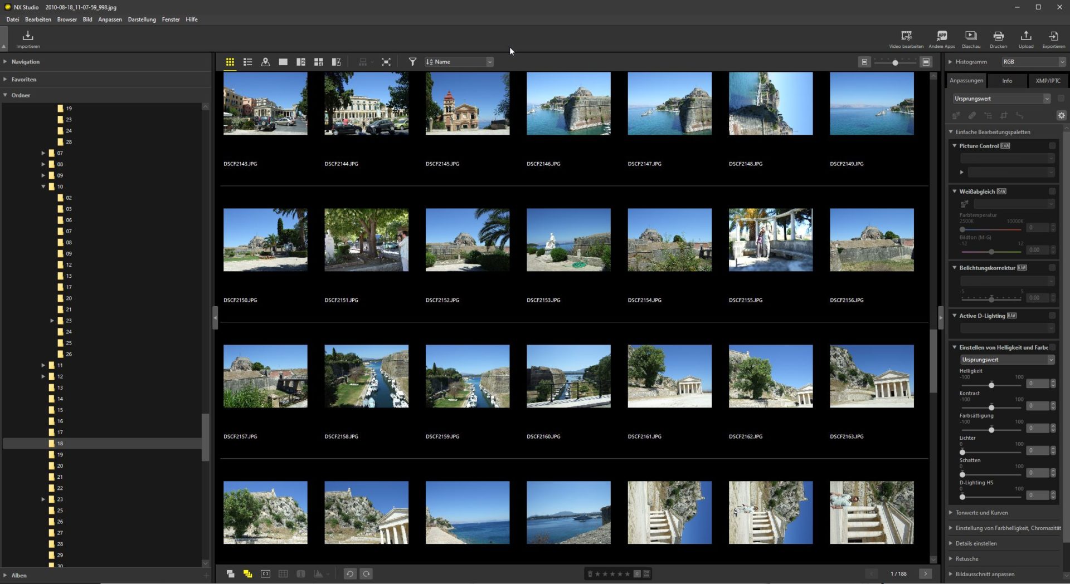
Task: Click the Kontrast slider handle
Action: coord(991,408)
